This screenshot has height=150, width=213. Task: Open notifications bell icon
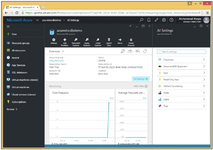coord(149,20)
